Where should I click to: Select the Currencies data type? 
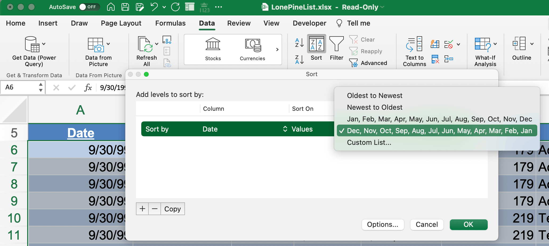[252, 49]
